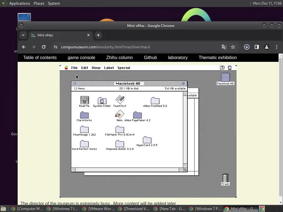
Task: Switch to Download V... taskbar window
Action: coord(134,209)
